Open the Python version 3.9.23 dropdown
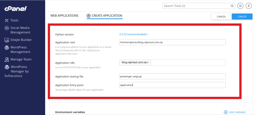 134,34
